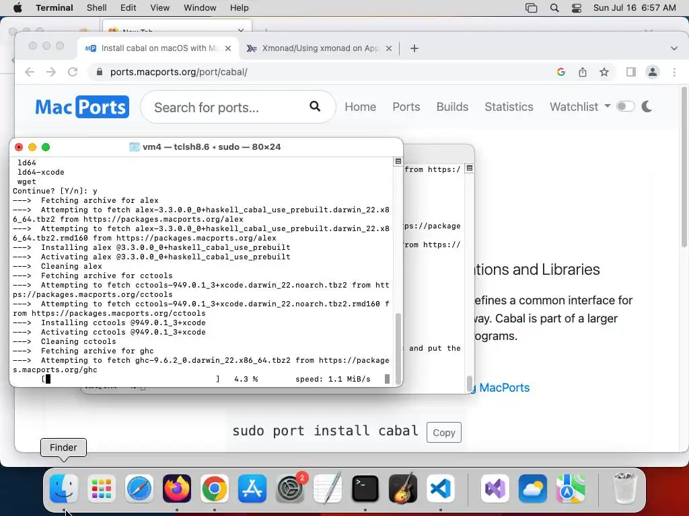Click the split pane icon in rear Terminal

click(469, 169)
